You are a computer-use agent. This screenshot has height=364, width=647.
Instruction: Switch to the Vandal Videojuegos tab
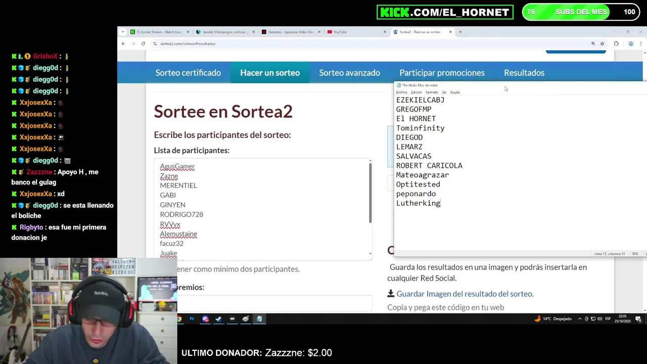tap(225, 32)
